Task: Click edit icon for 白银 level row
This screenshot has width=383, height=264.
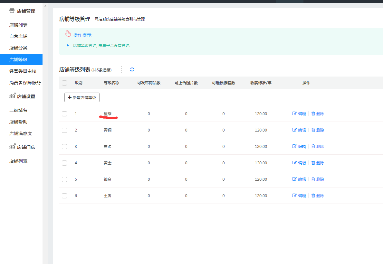Action: [x=294, y=146]
